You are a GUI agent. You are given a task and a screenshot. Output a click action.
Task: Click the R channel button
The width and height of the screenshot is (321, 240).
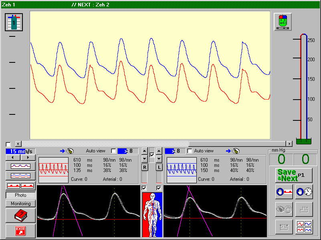coord(145,167)
